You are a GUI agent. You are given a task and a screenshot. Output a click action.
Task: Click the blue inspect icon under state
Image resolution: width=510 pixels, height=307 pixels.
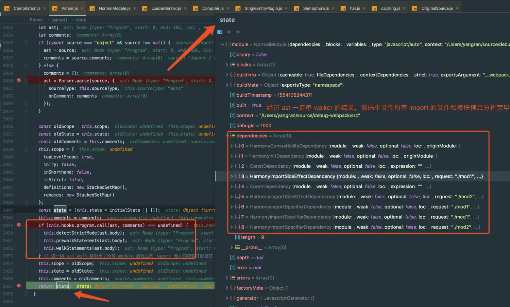[220, 32]
